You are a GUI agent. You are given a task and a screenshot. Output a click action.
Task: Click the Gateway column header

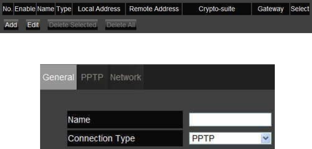pos(271,9)
